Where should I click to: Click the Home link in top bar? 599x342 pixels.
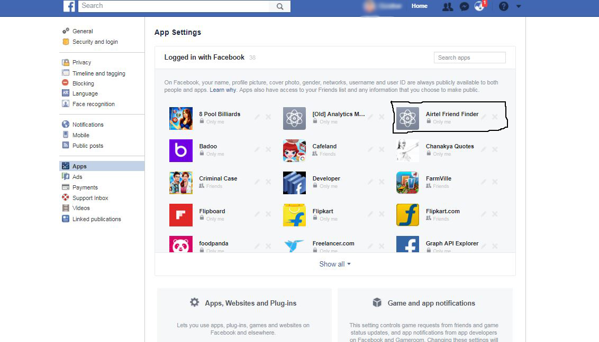420,6
